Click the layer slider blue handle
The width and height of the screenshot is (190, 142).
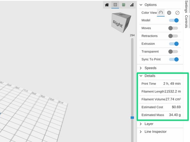tap(132, 117)
